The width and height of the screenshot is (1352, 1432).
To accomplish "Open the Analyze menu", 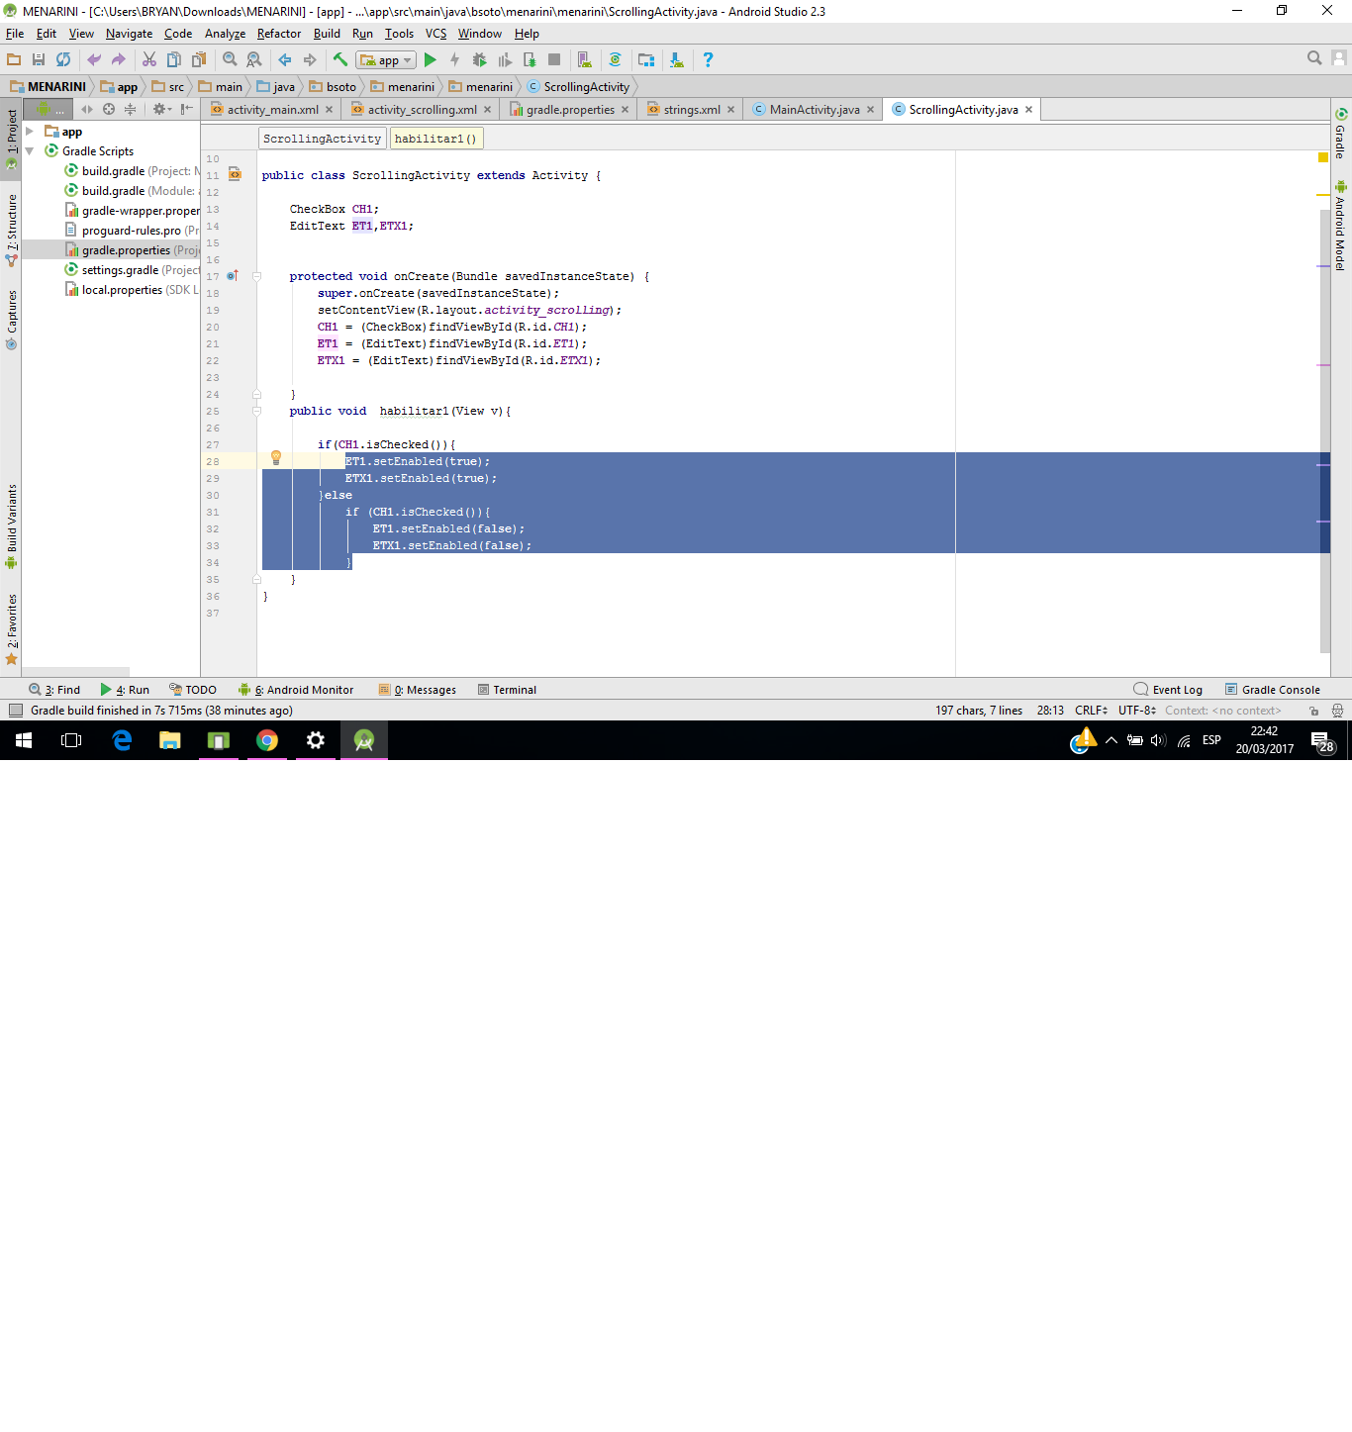I will [x=225, y=34].
